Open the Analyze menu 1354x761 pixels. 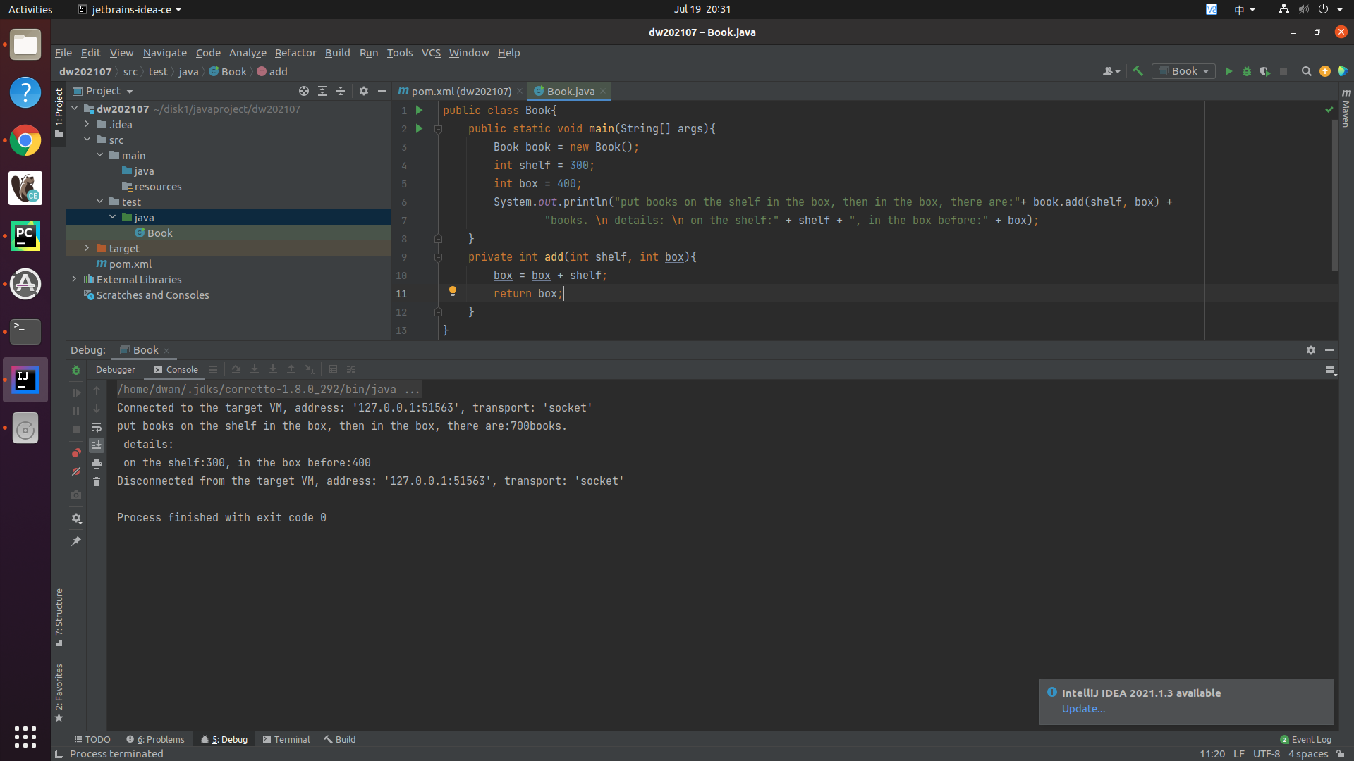coord(248,53)
